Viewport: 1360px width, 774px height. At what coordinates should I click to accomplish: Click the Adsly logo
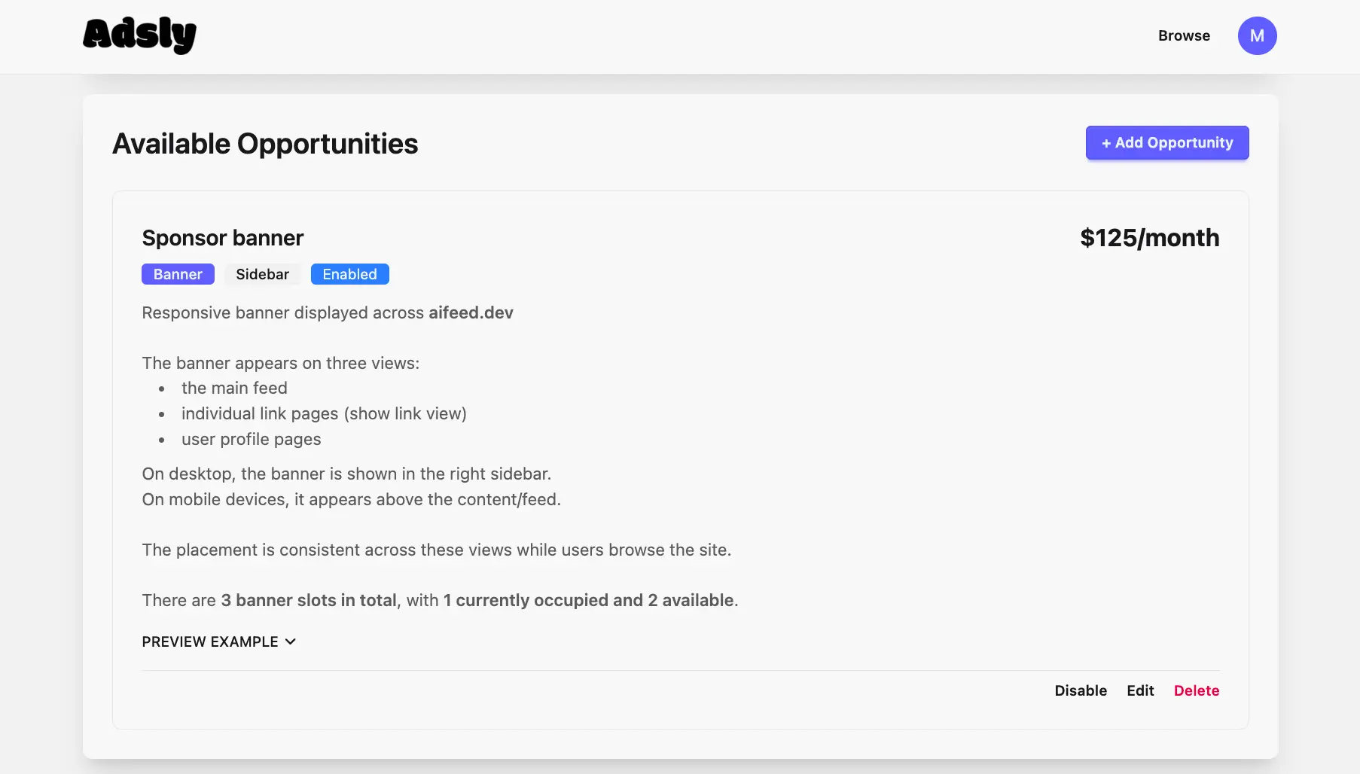139,35
